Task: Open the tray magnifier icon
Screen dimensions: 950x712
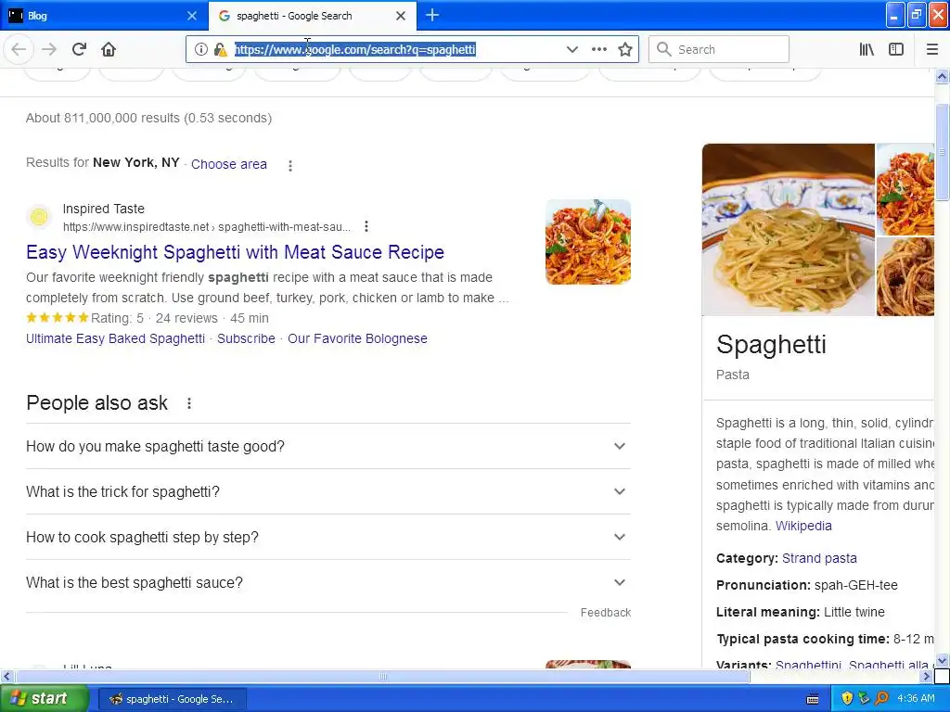Action: pos(882,699)
